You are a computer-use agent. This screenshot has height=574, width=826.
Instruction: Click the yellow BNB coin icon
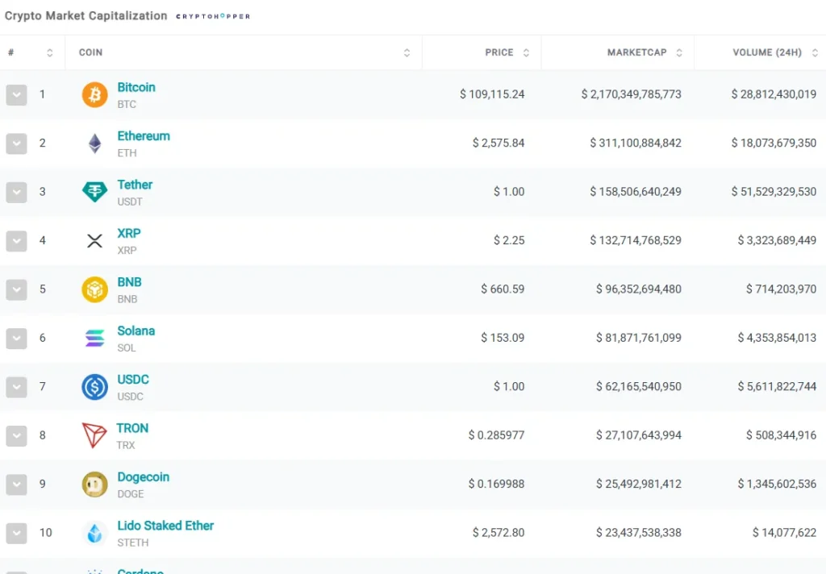[x=94, y=289]
